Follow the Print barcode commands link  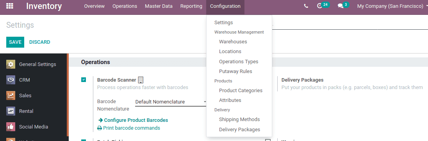(132, 128)
